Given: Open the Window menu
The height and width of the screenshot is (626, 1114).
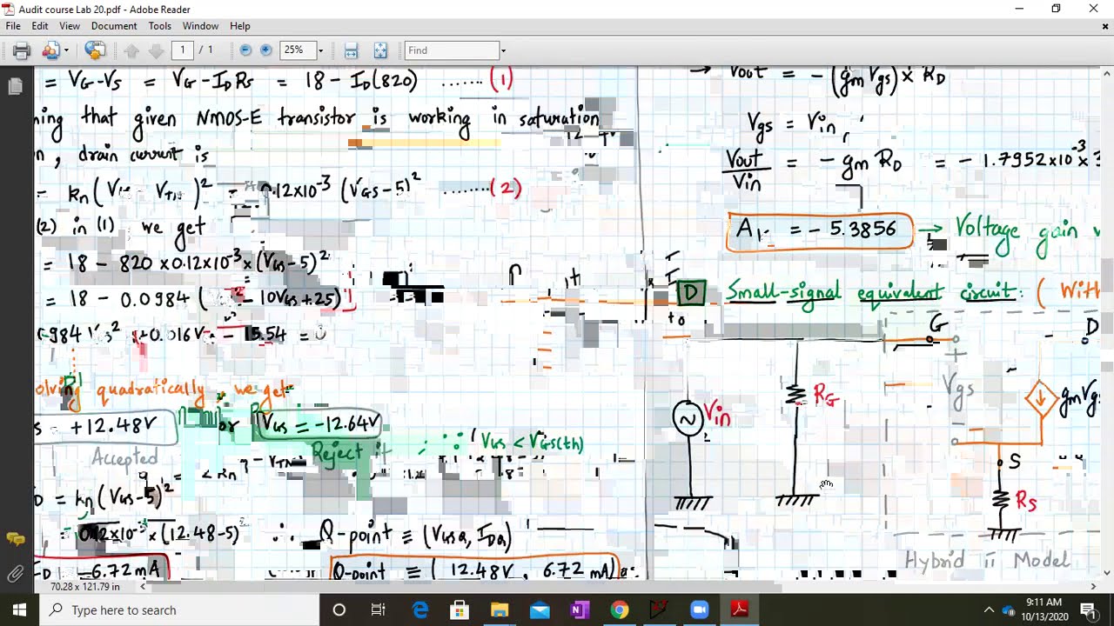Looking at the screenshot, I should click(200, 26).
